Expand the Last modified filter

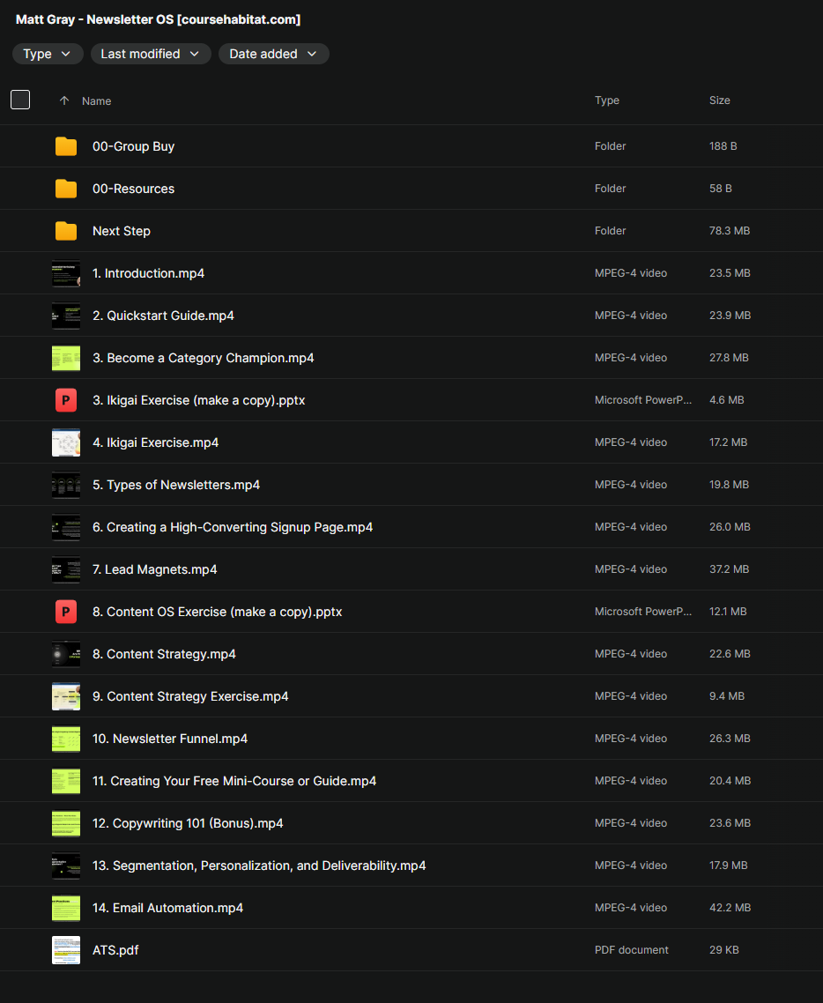click(x=151, y=54)
